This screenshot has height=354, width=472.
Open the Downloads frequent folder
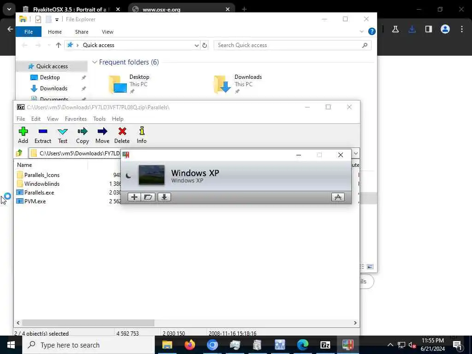pyautogui.click(x=238, y=84)
